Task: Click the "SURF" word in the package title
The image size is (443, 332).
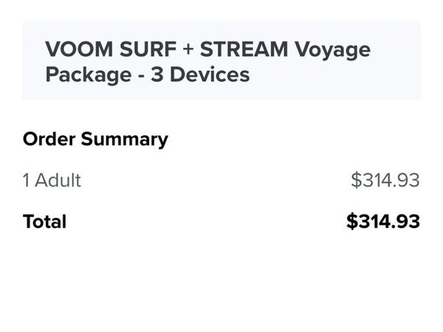Action: coord(145,50)
